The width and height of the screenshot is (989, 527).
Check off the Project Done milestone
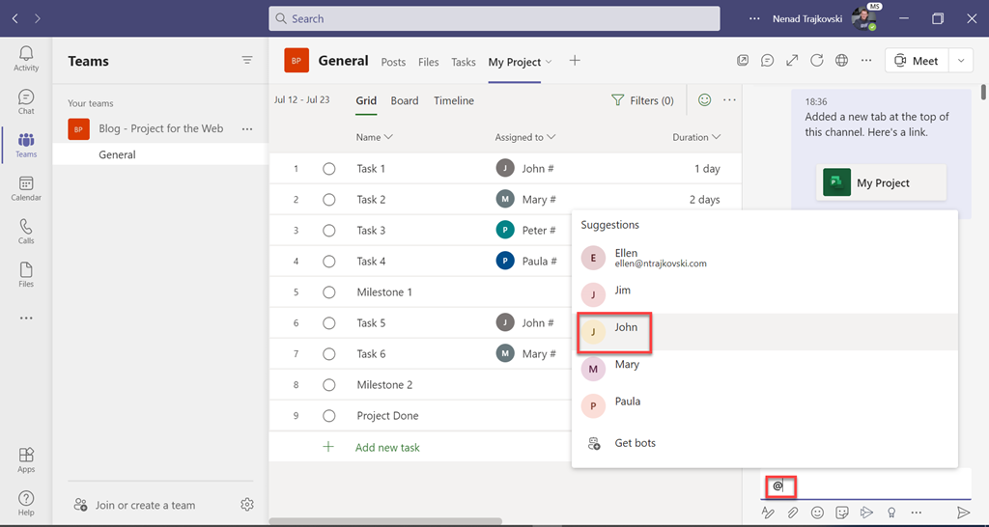[x=329, y=416]
